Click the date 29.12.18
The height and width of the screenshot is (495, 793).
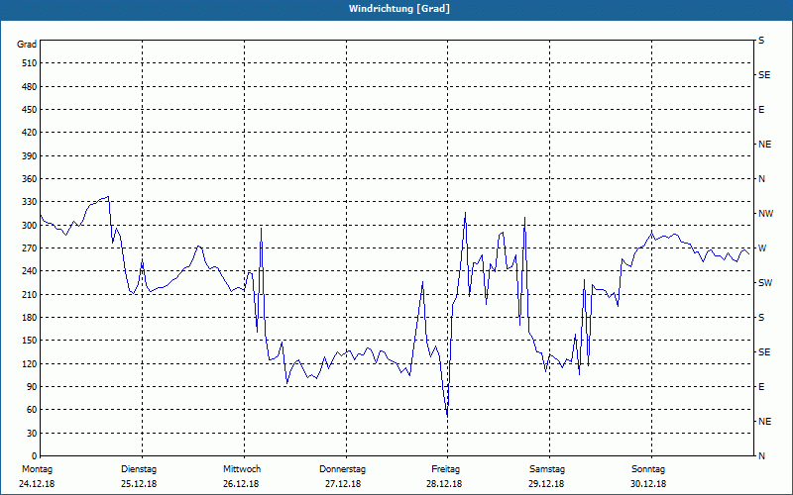pyautogui.click(x=546, y=484)
